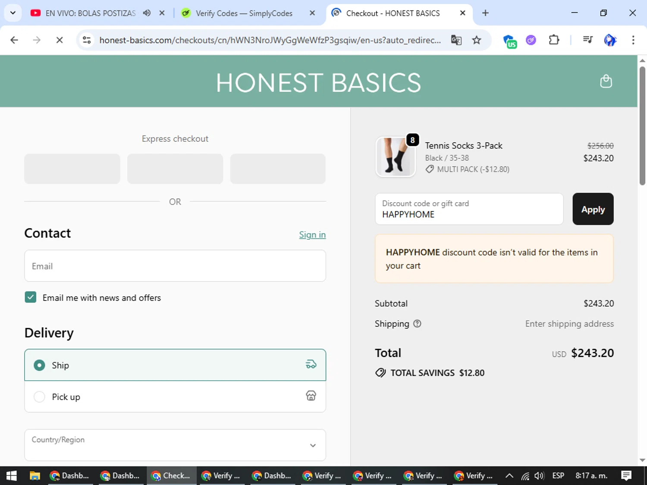Click the scrollbar down arrow
This screenshot has height=485, width=647.
point(642,460)
